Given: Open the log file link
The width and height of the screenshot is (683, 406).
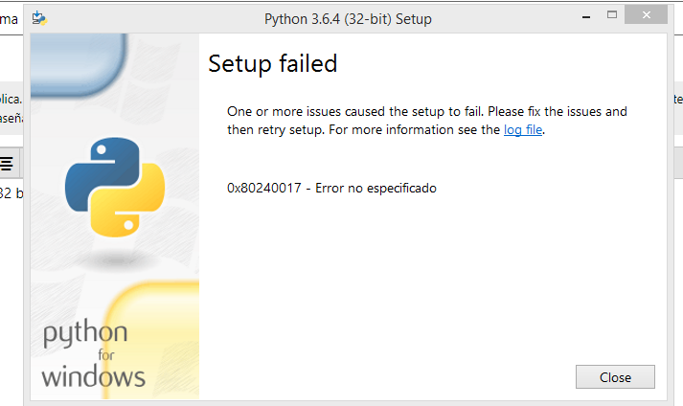Looking at the screenshot, I should tap(523, 130).
